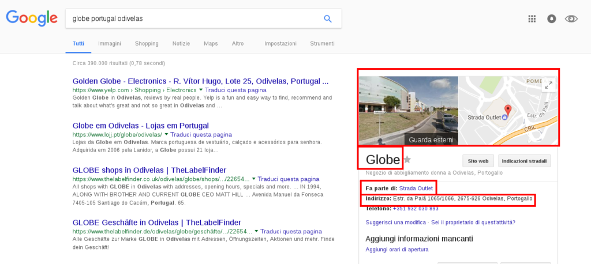Click the Sito web button
This screenshot has width=591, height=264.
coord(478,161)
